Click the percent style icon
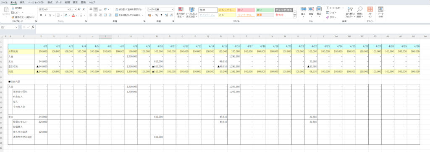The height and width of the screenshot is (152, 430). point(157,15)
